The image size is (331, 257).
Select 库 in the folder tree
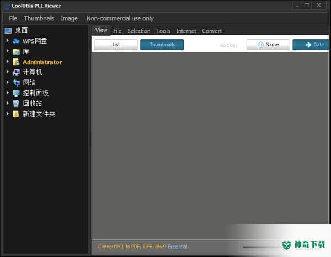point(26,51)
